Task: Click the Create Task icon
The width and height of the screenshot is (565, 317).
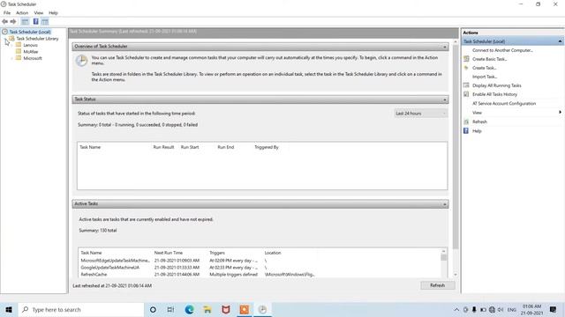Action: 466,68
